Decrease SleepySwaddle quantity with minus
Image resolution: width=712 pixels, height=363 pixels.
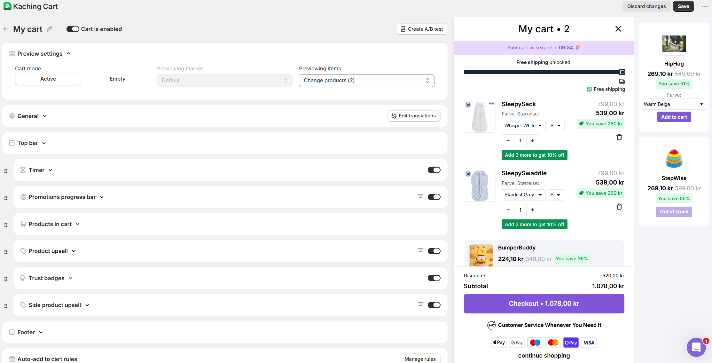pos(508,210)
